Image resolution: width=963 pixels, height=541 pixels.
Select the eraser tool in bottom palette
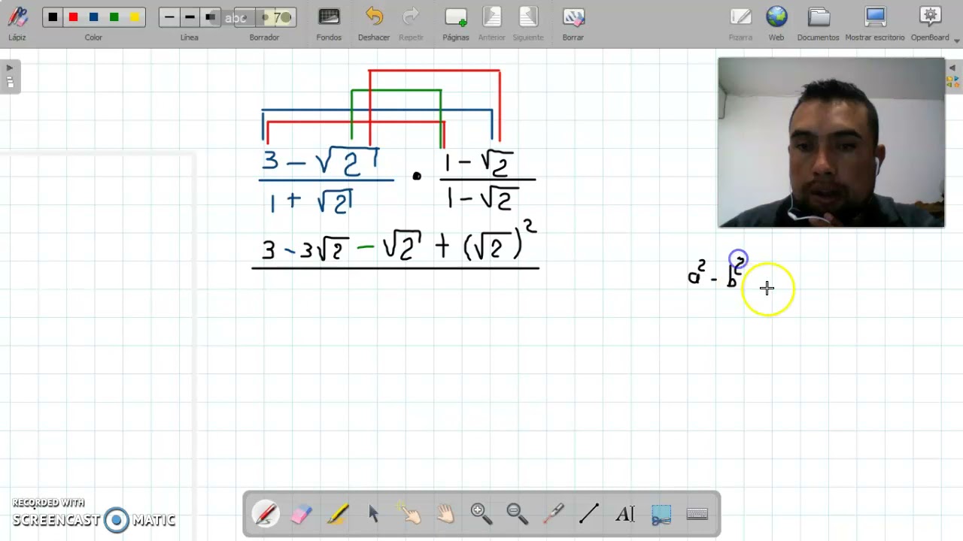pos(301,514)
